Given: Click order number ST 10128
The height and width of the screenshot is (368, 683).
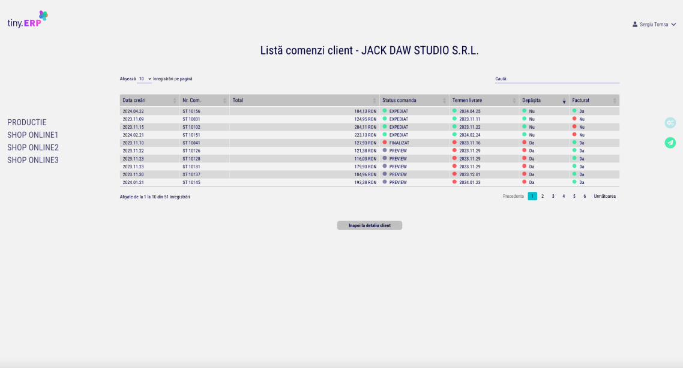Looking at the screenshot, I should (191, 159).
